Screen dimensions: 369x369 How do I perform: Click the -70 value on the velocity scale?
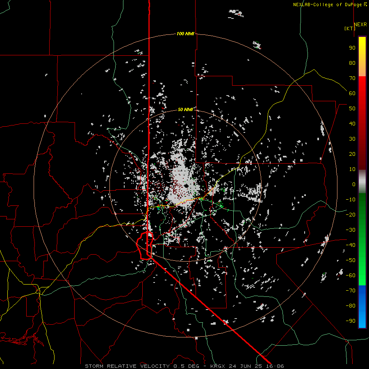351,291
